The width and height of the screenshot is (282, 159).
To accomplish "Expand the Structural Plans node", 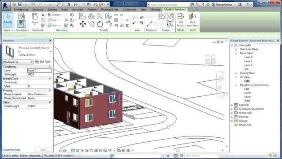I will pyautogui.click(x=236, y=49).
